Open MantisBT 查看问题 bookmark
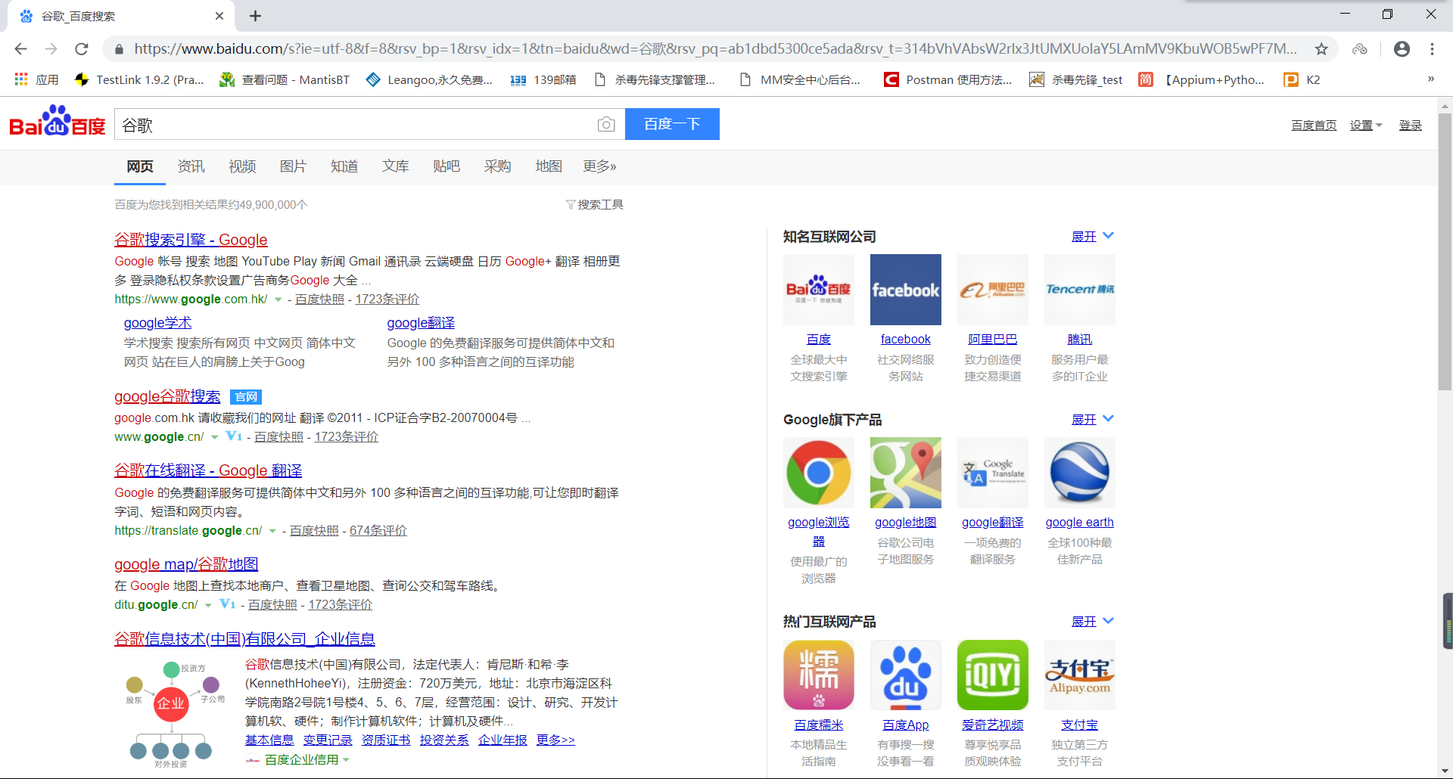 coord(285,79)
